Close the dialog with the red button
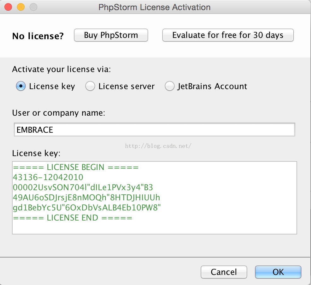The image size is (311, 285). pos(9,7)
